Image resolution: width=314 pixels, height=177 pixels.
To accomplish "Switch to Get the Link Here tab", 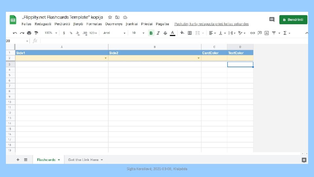I will (x=85, y=160).
